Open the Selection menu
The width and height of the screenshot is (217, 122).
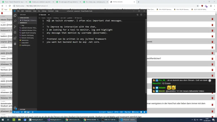28,11
